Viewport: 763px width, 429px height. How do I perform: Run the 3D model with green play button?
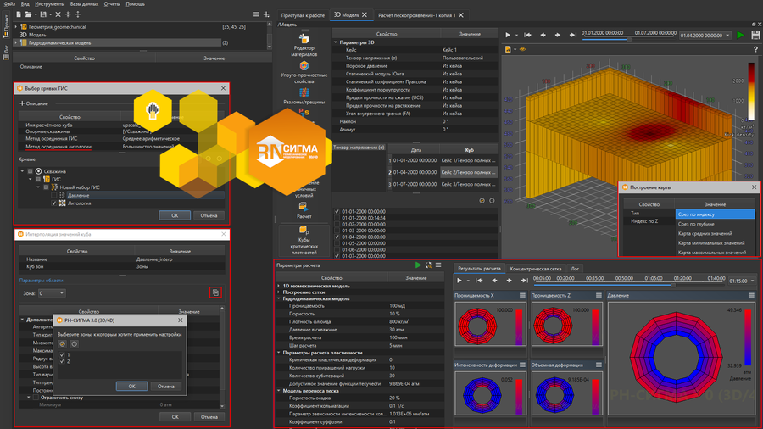click(740, 35)
